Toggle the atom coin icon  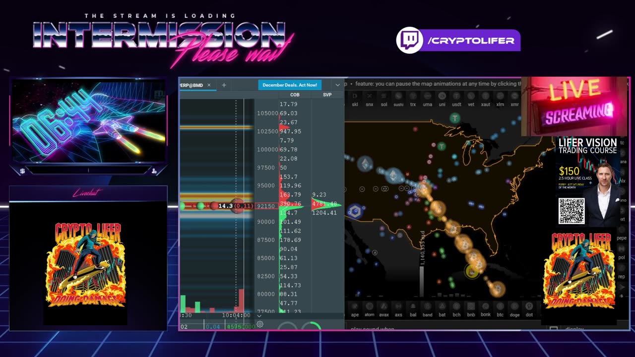point(369,306)
